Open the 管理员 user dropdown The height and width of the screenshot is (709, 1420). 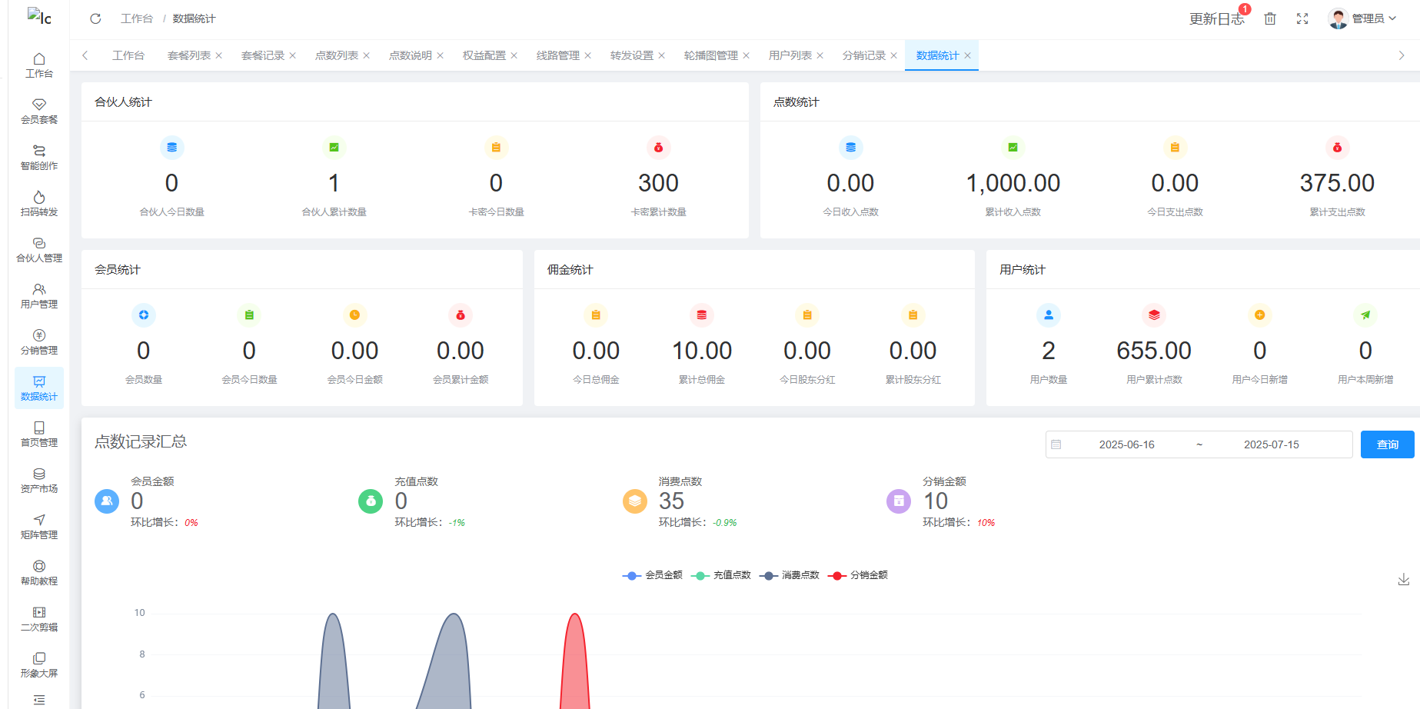coord(1362,18)
